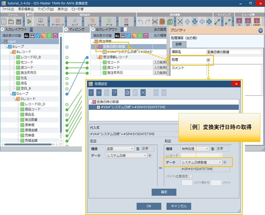Click the plus icon in 処理設定 dialog
Image resolution: width=265 pixels, height=215 pixels.
99,93
